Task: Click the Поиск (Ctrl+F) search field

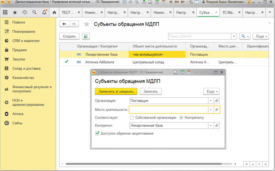Action: (x=200, y=36)
